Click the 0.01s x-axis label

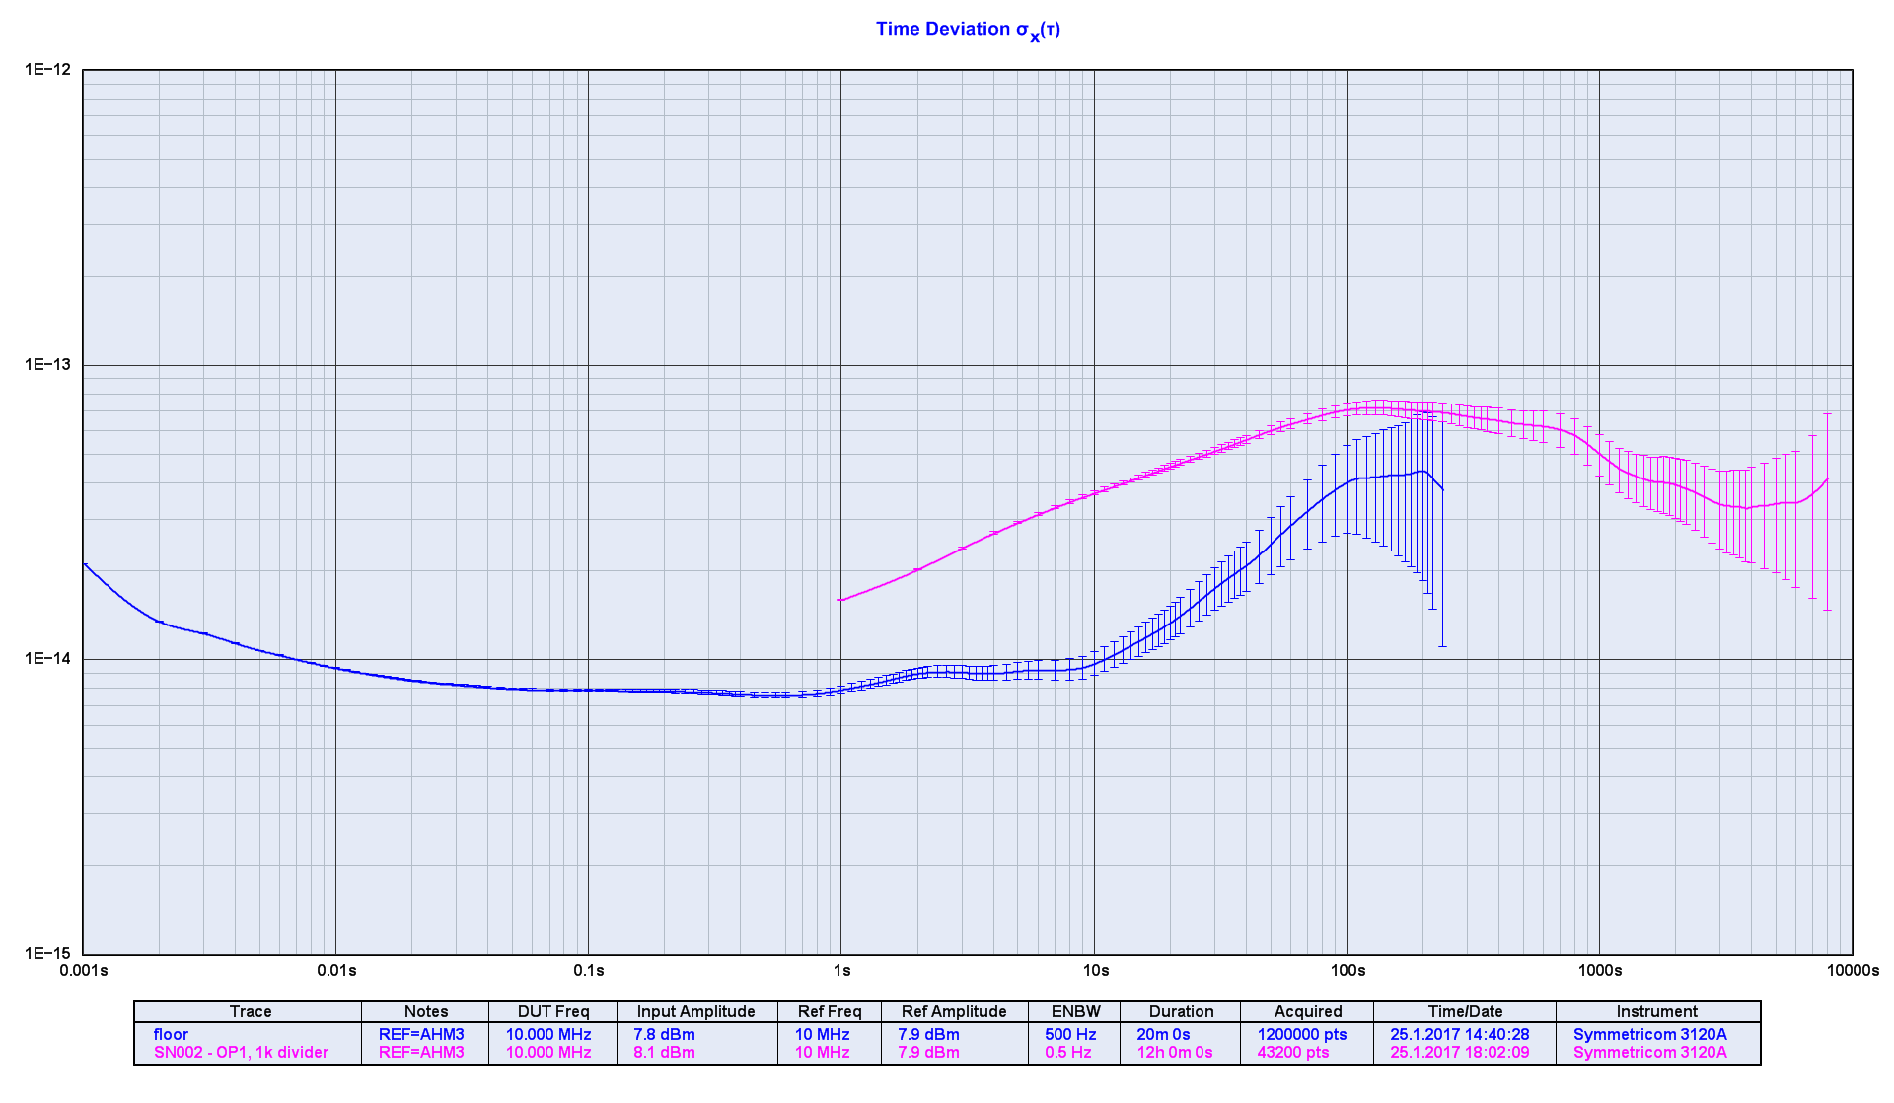336,970
